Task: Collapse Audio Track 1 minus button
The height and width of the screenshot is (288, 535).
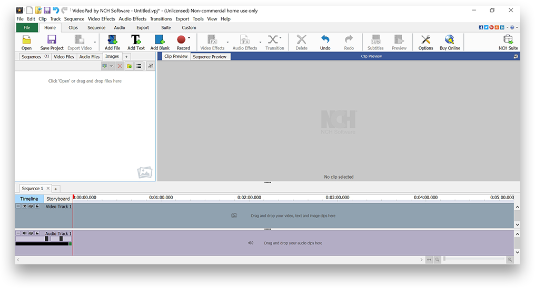Action: pos(18,233)
